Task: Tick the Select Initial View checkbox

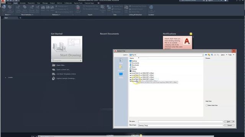Action: pyautogui.click(x=207, y=105)
